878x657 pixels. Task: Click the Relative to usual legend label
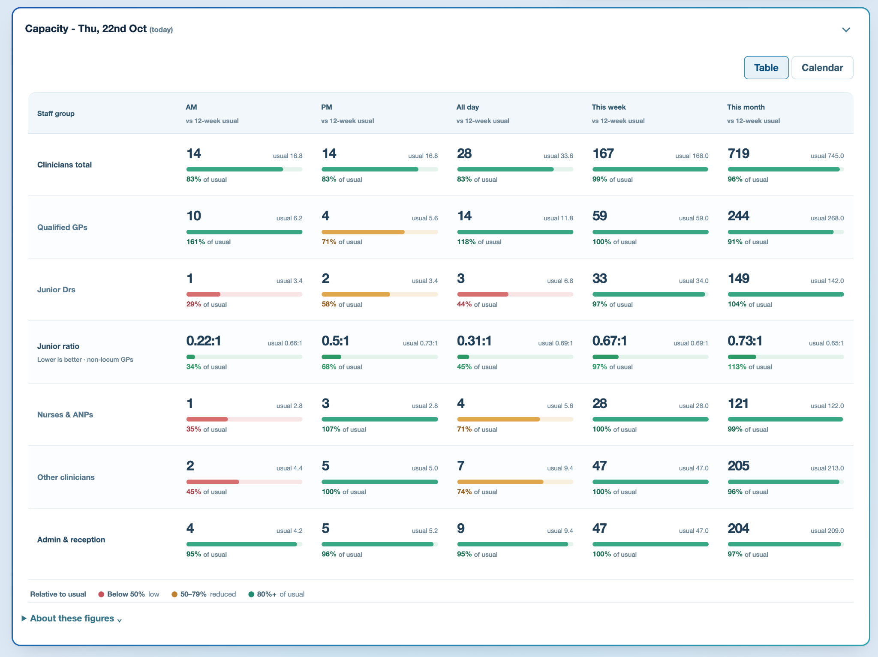coord(58,594)
